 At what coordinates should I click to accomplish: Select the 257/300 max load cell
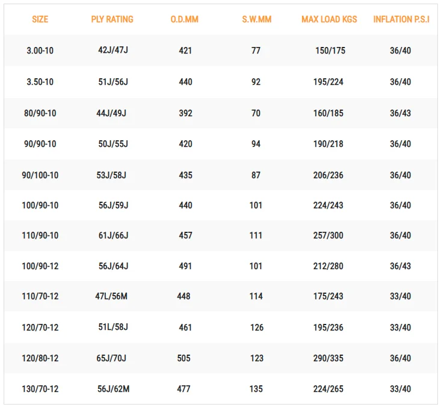(328, 235)
